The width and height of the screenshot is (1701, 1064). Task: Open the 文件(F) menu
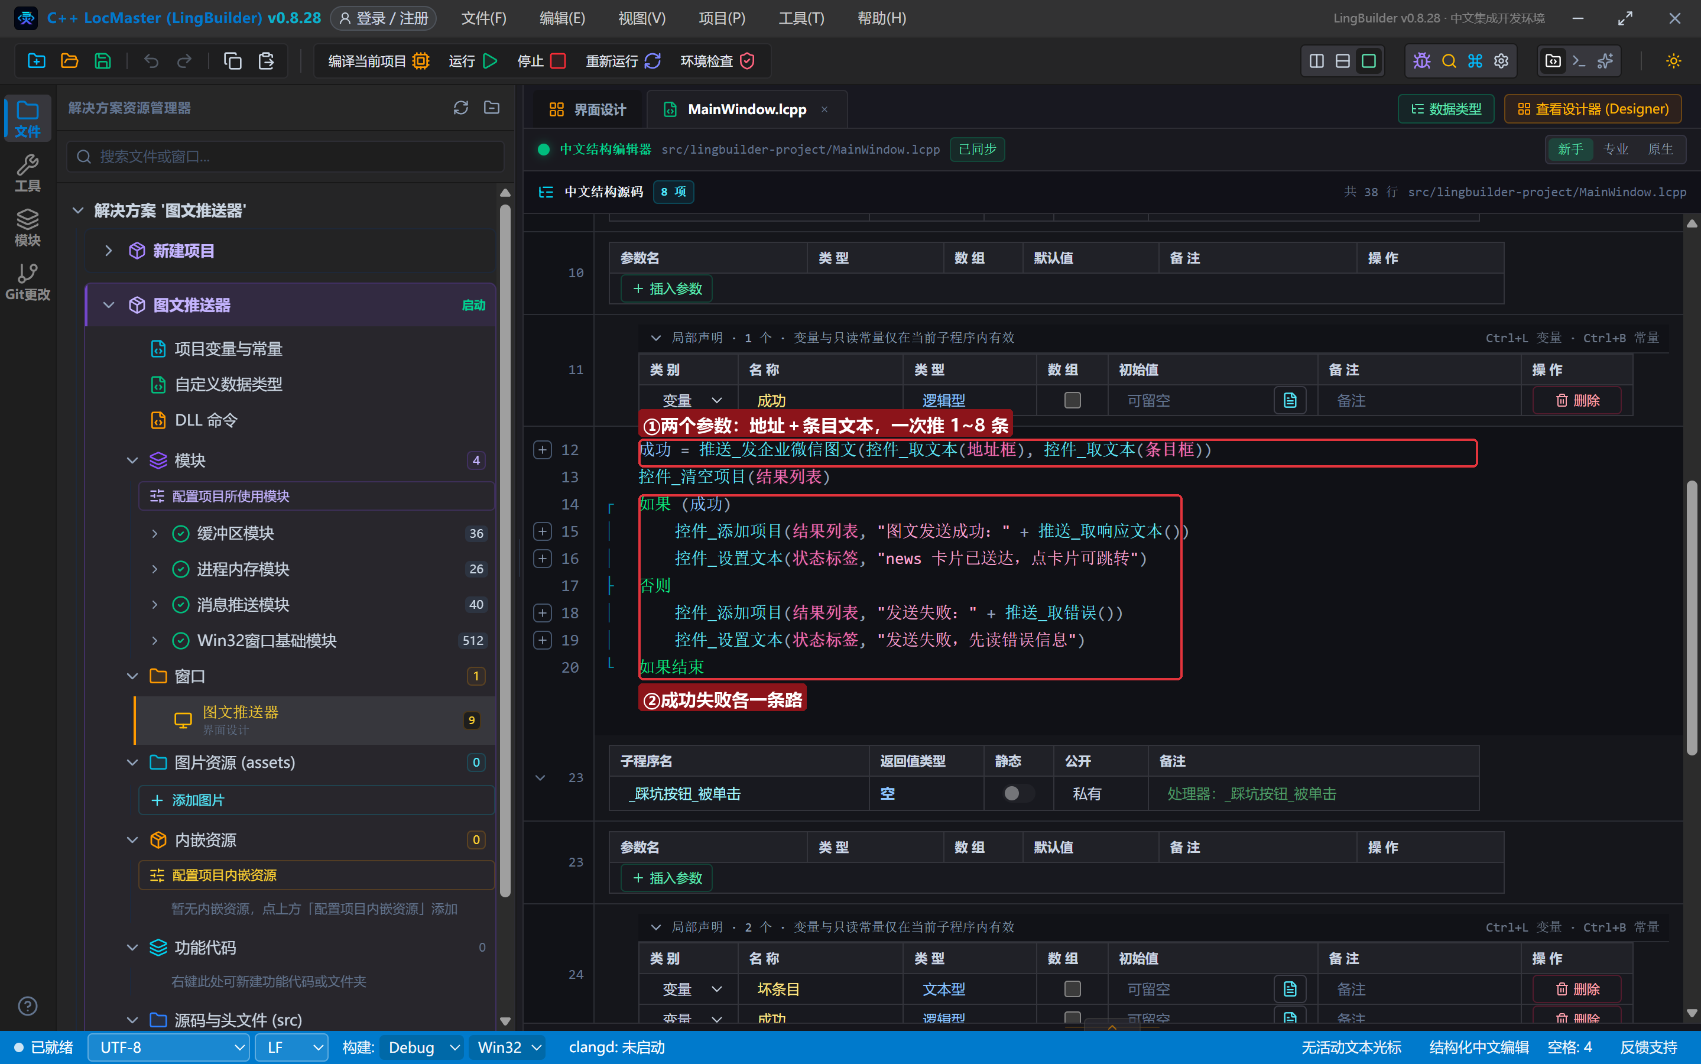coord(483,18)
